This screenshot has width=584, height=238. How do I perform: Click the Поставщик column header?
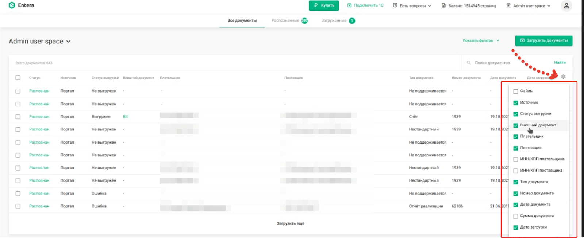(x=293, y=78)
